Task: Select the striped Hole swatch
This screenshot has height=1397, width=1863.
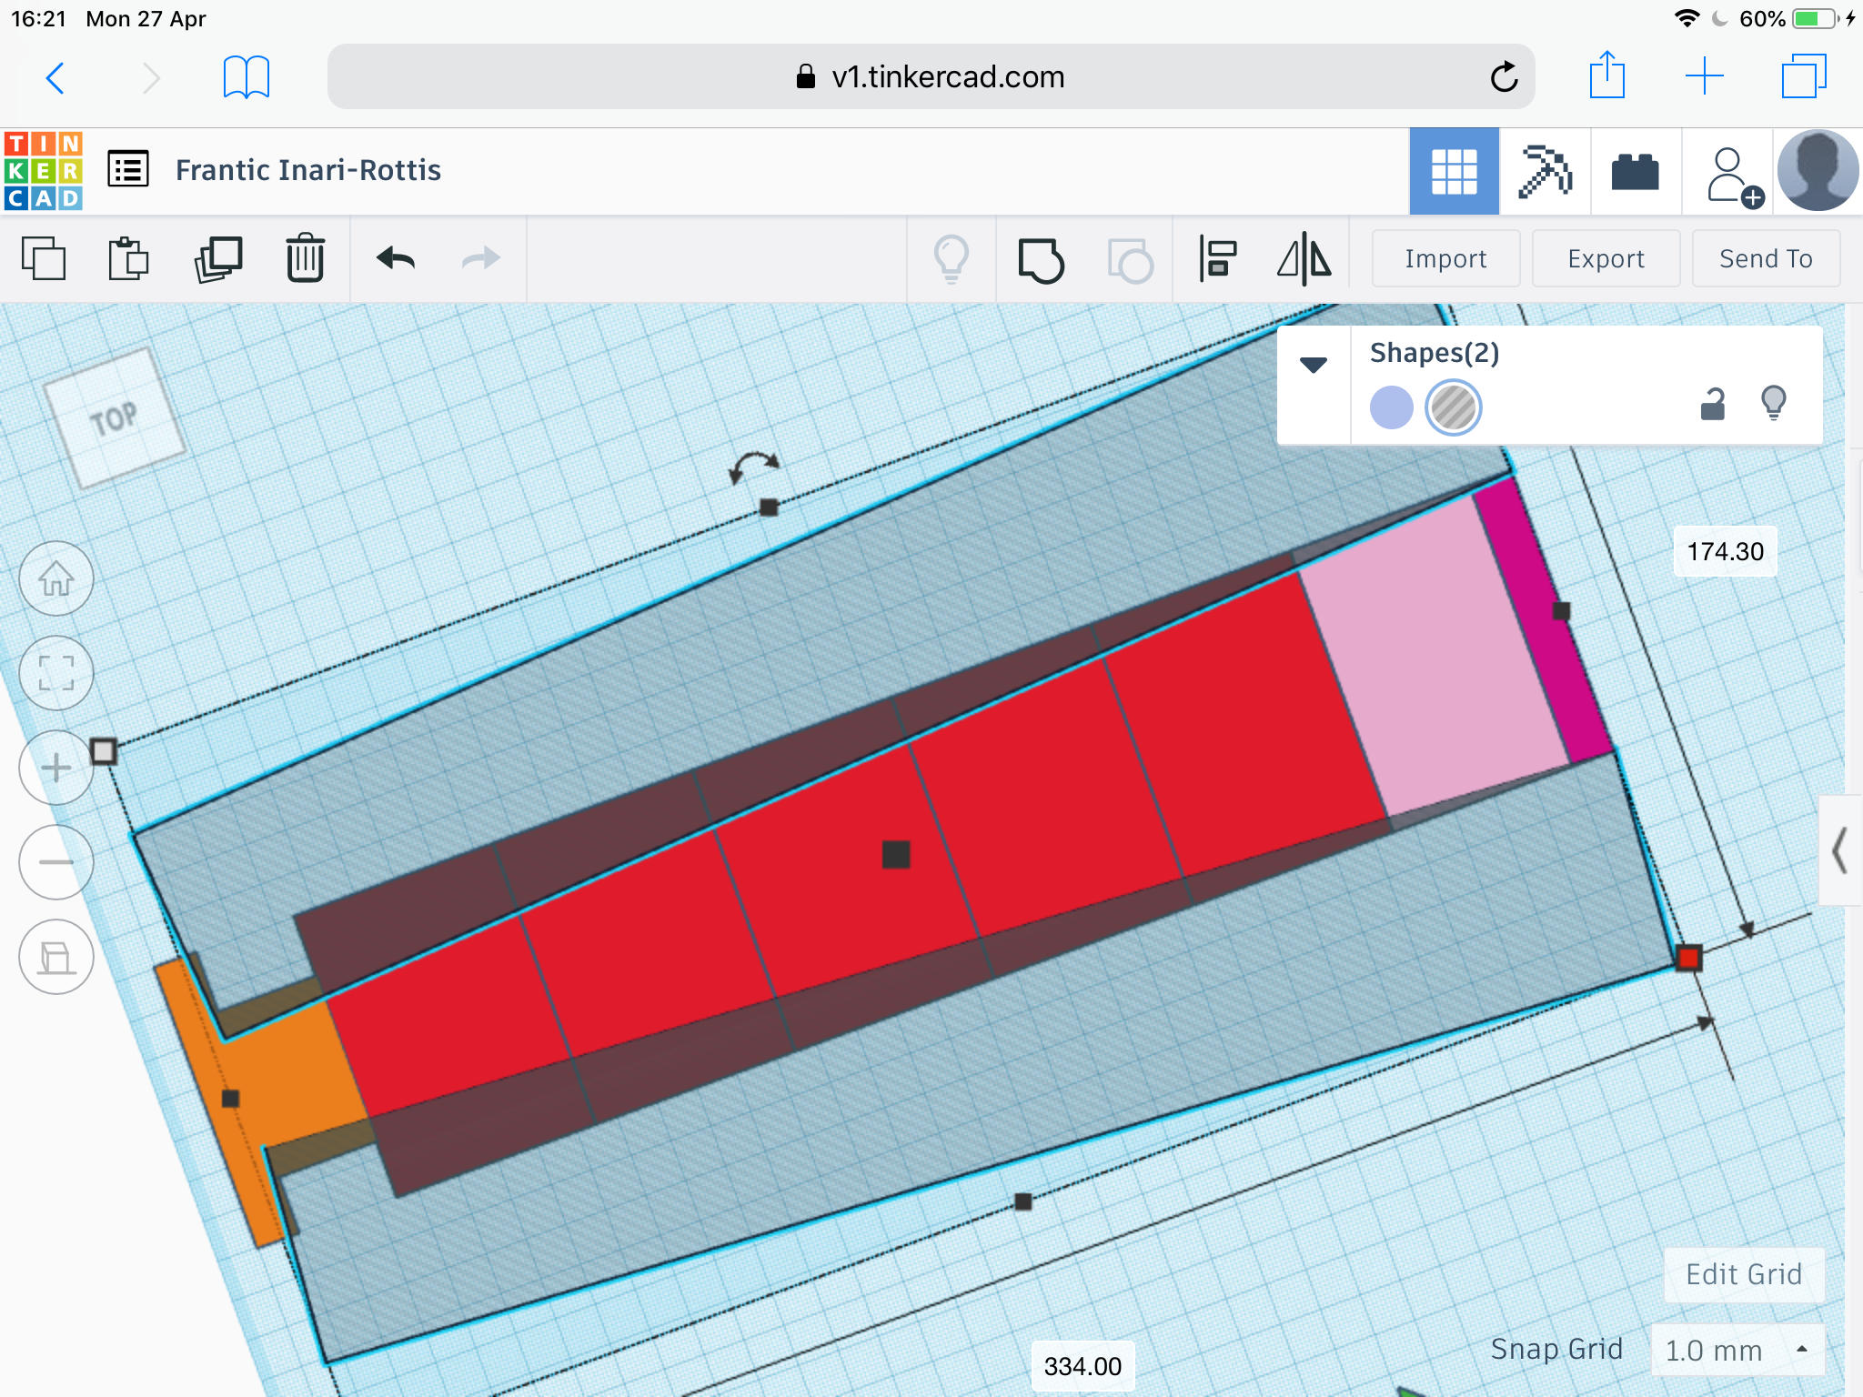Action: tap(1453, 407)
